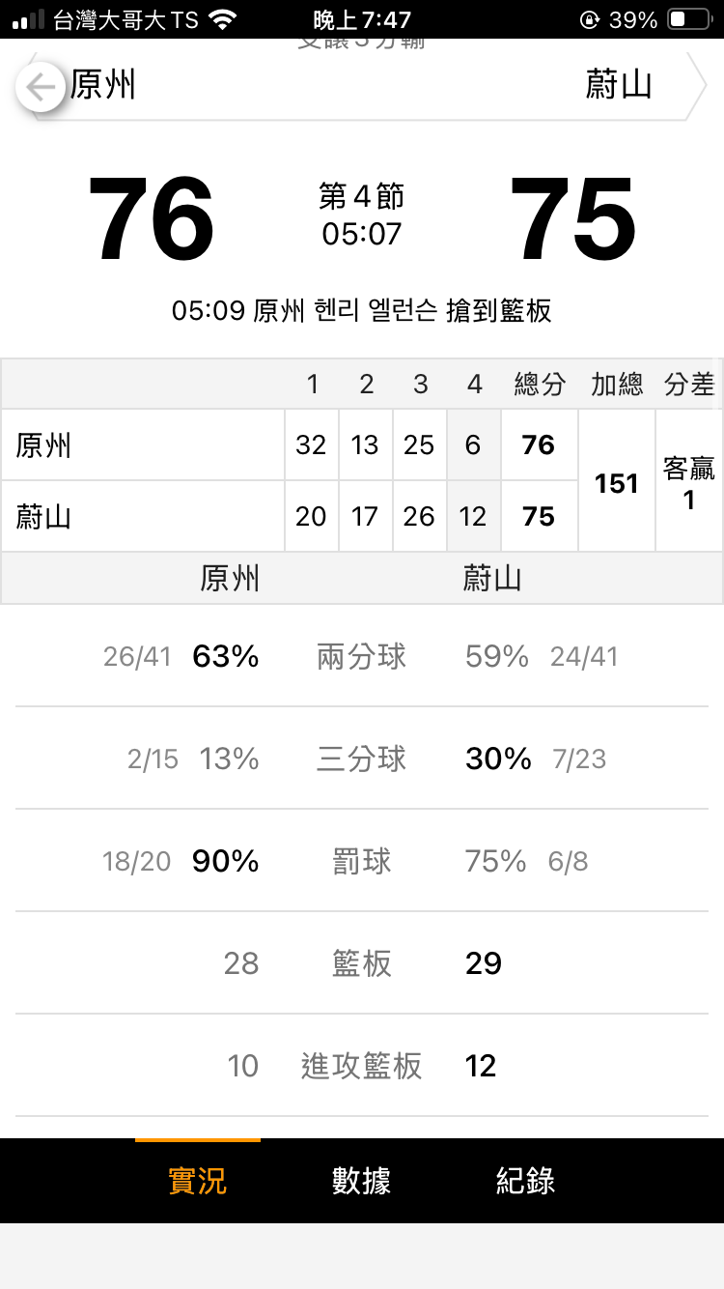Switch to the 實況 tab
This screenshot has height=1289, width=724.
pyautogui.click(x=197, y=1180)
